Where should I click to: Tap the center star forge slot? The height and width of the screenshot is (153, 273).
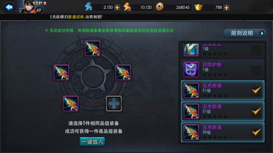tap(92, 76)
